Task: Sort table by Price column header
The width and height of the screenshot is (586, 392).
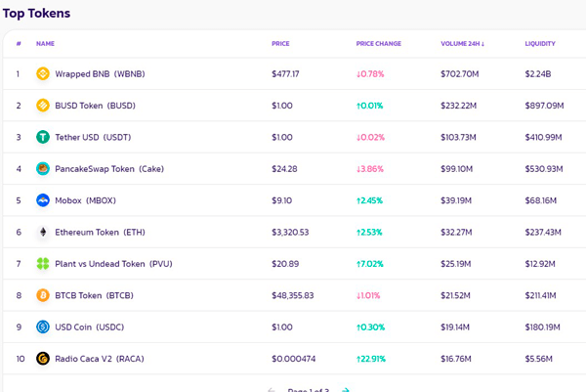Action: point(280,44)
